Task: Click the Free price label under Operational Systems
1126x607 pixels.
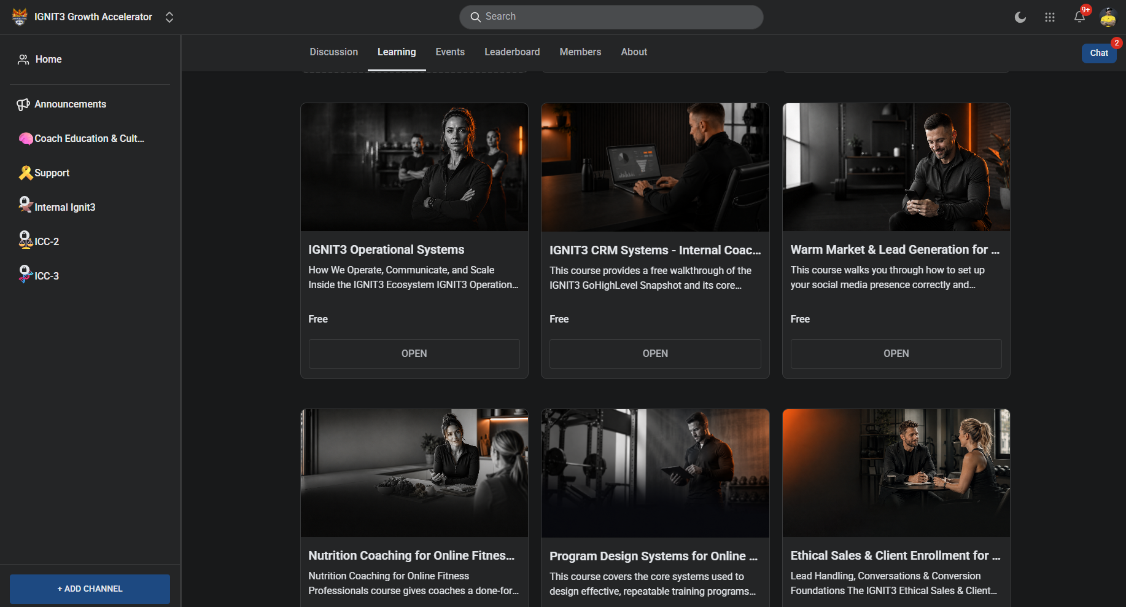Action: click(x=318, y=319)
